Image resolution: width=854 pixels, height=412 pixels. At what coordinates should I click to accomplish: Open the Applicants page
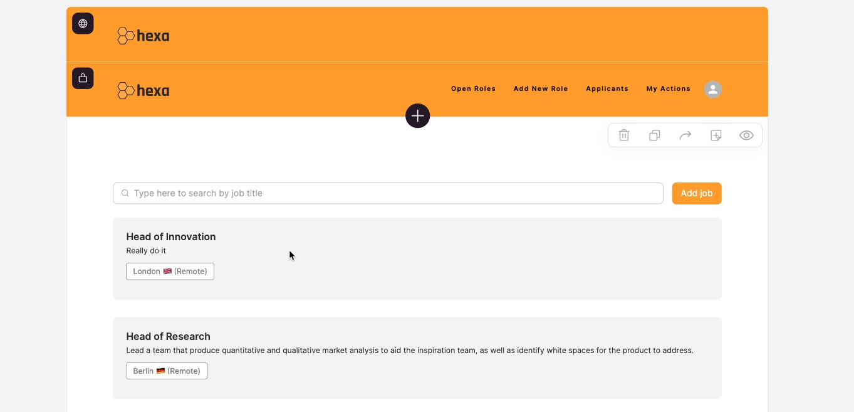click(607, 89)
